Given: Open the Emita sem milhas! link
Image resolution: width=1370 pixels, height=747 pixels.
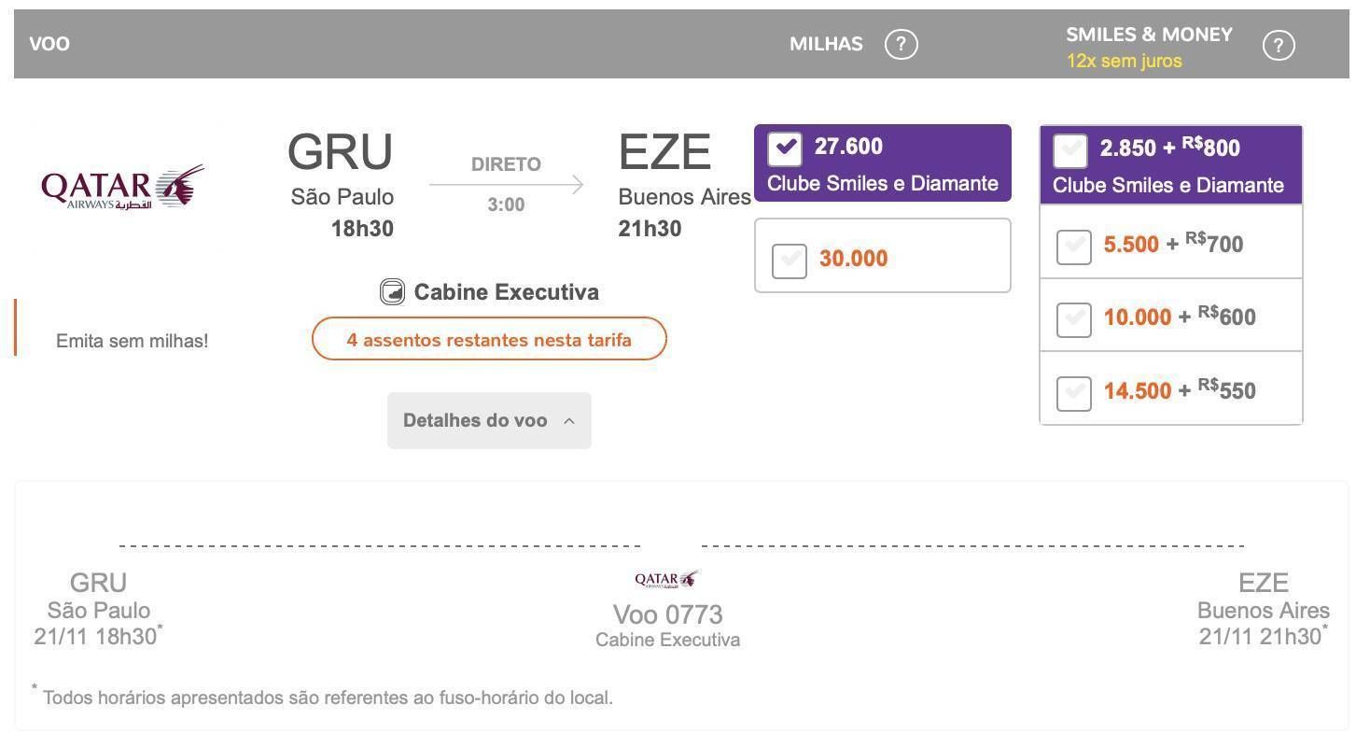Looking at the screenshot, I should pos(133,341).
